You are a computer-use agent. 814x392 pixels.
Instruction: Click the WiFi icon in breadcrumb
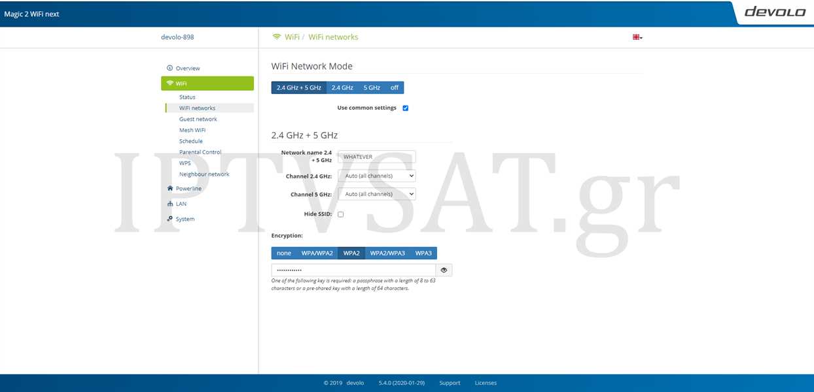[277, 37]
